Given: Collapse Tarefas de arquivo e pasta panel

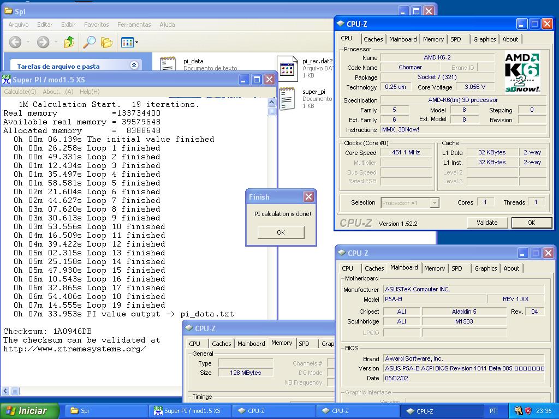Looking at the screenshot, I should coord(134,65).
